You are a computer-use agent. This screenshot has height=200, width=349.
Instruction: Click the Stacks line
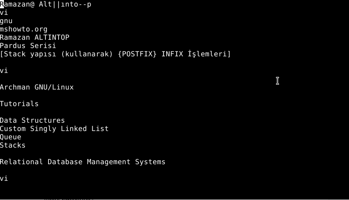(x=13, y=145)
